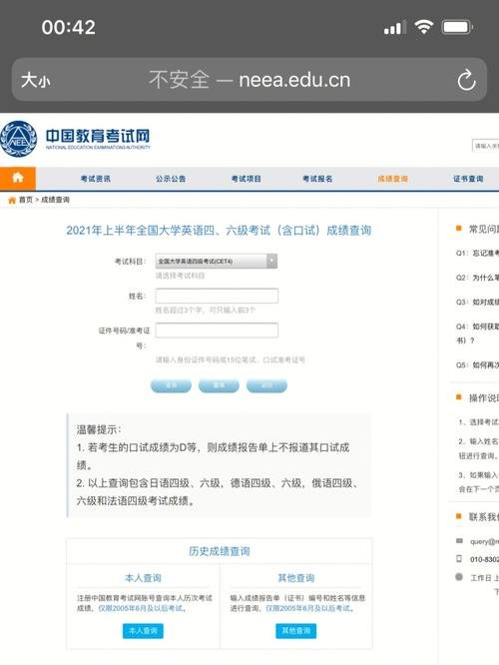Open the 公示公告 menu
The image size is (499, 665).
click(x=171, y=179)
